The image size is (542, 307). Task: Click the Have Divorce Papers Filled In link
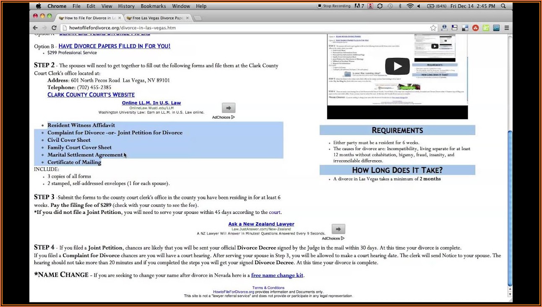coord(114,46)
